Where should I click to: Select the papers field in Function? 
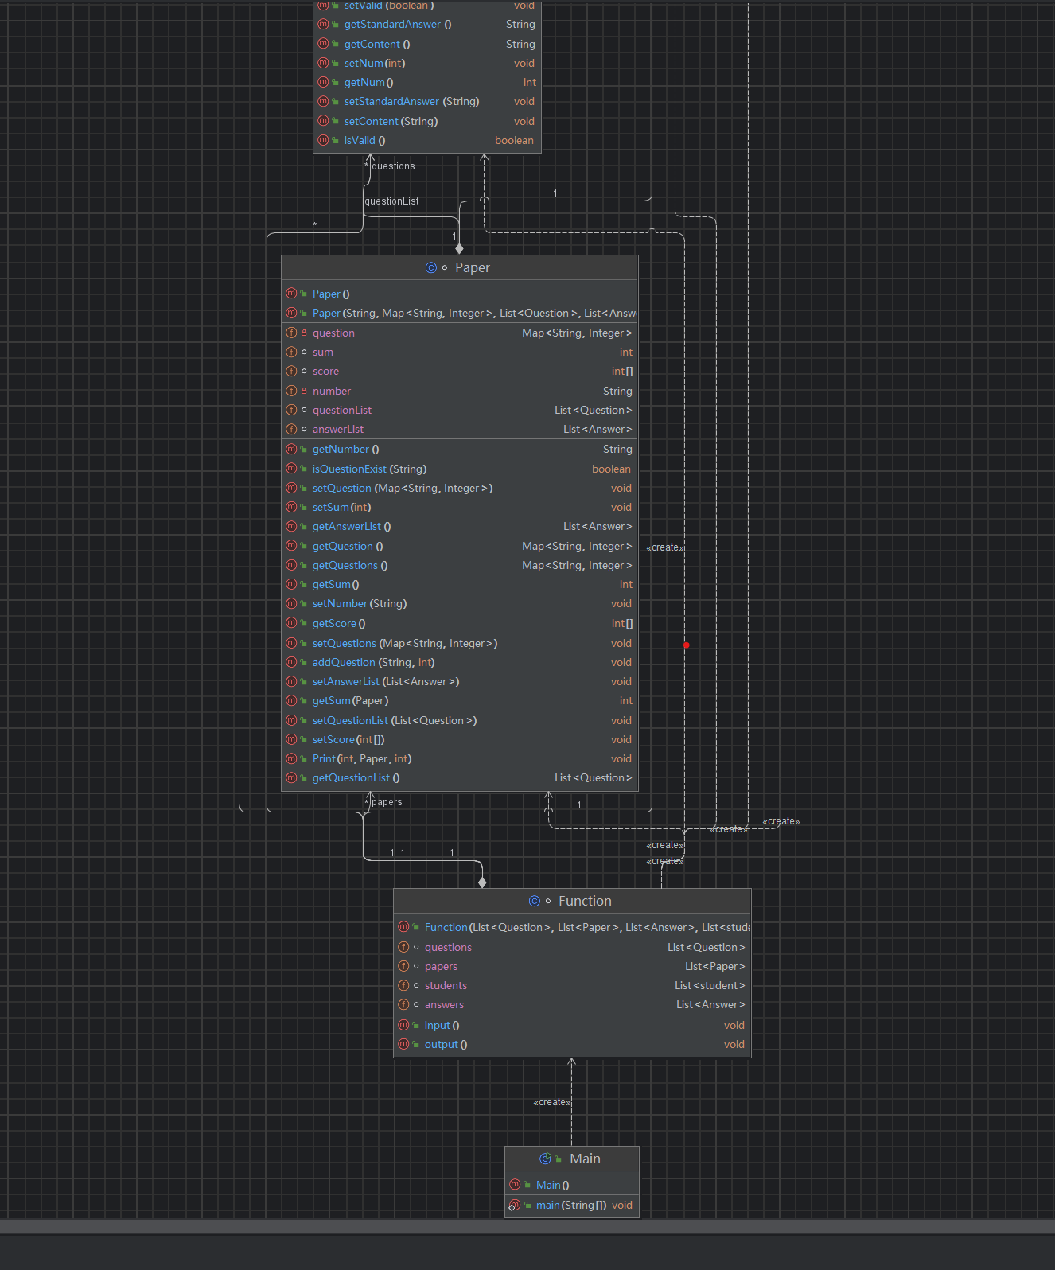572,966
